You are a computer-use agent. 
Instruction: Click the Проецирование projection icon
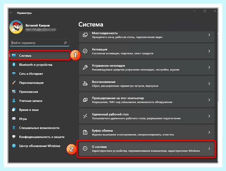pos(85,100)
